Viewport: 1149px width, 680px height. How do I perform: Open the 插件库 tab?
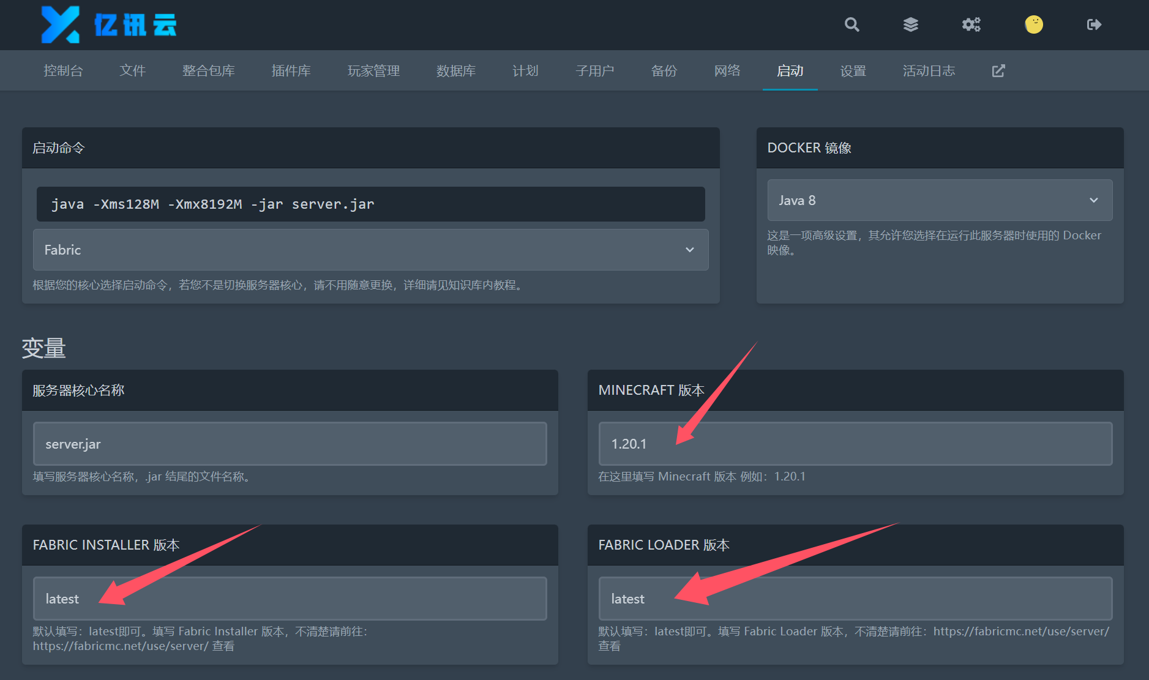(291, 71)
